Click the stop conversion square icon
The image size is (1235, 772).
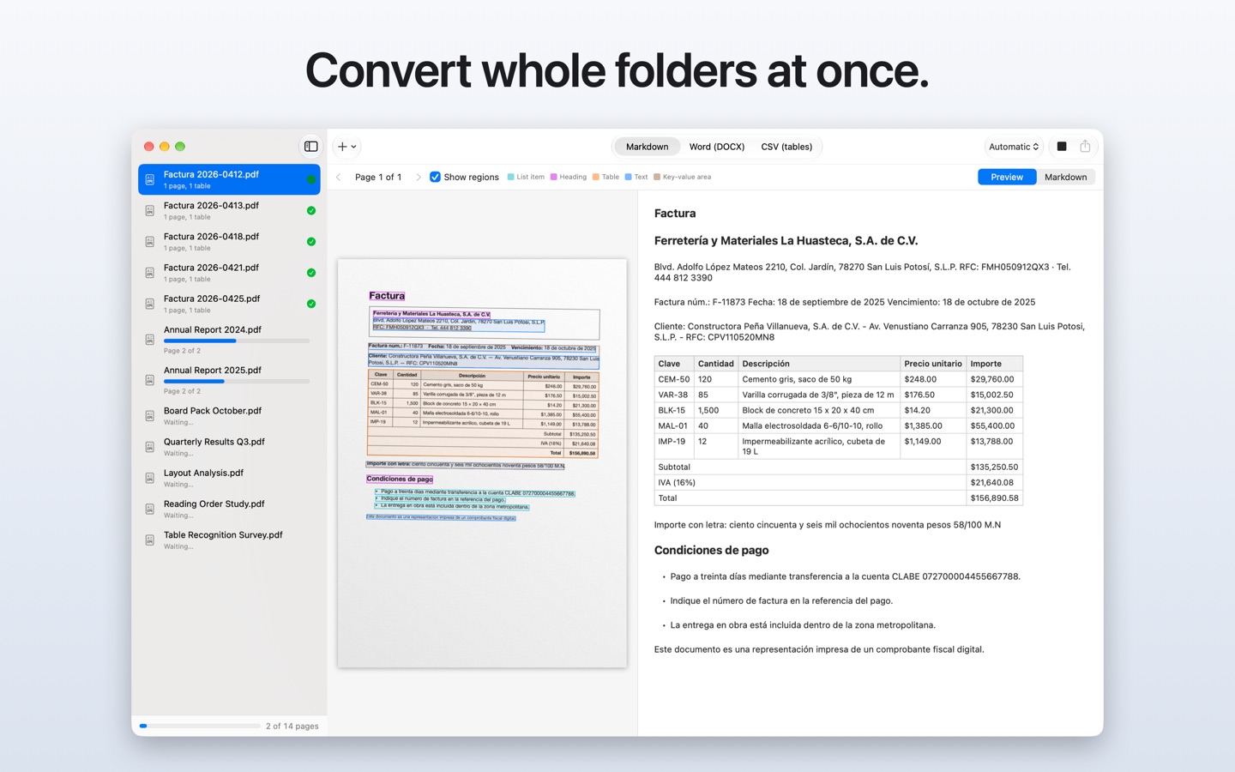pos(1062,147)
